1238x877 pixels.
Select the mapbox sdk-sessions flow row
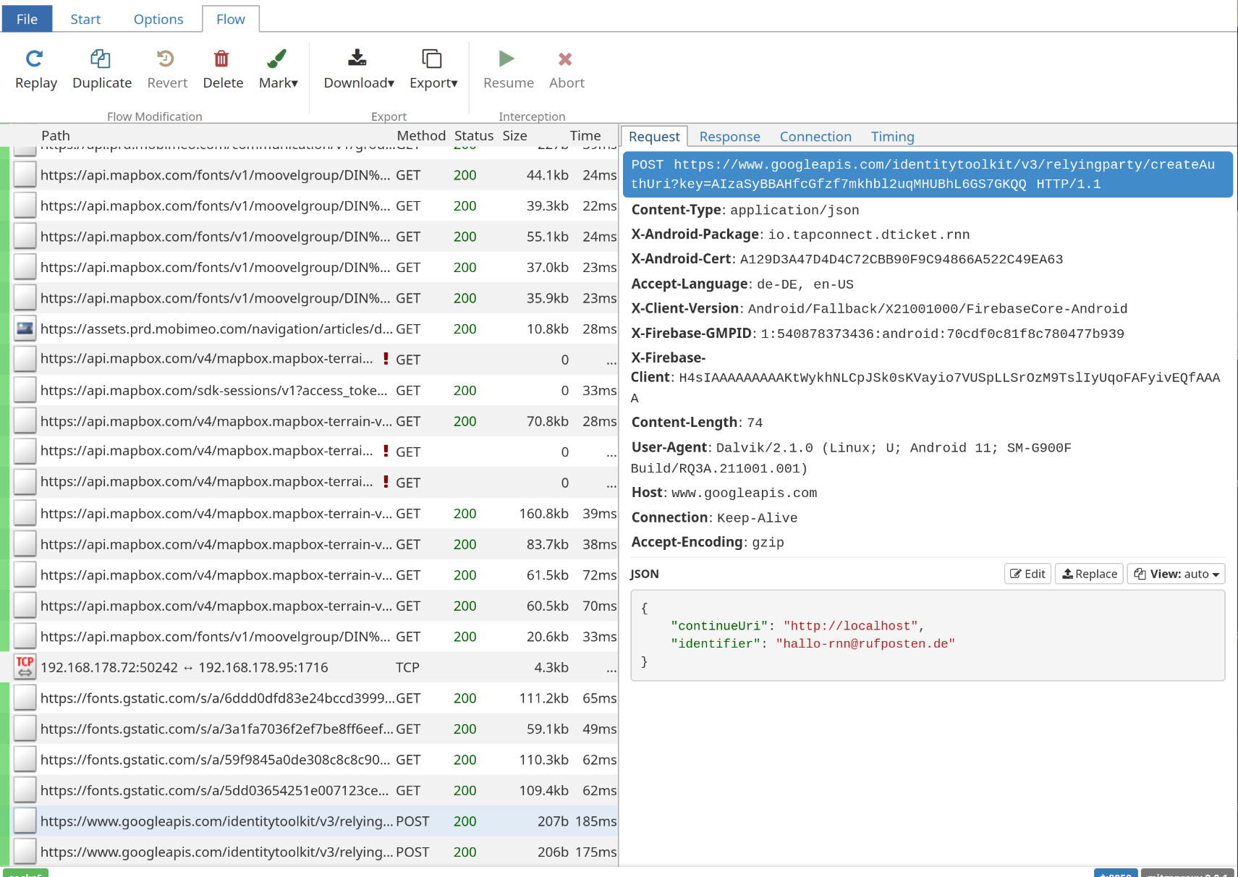point(213,391)
